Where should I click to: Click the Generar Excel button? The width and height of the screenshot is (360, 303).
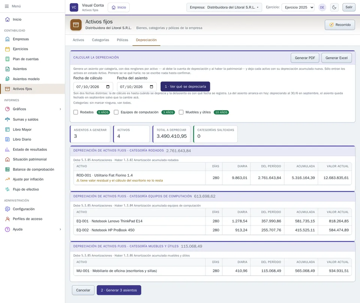tap(337, 58)
